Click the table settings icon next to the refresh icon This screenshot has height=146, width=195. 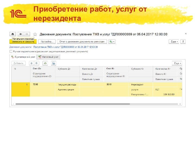point(54,63)
